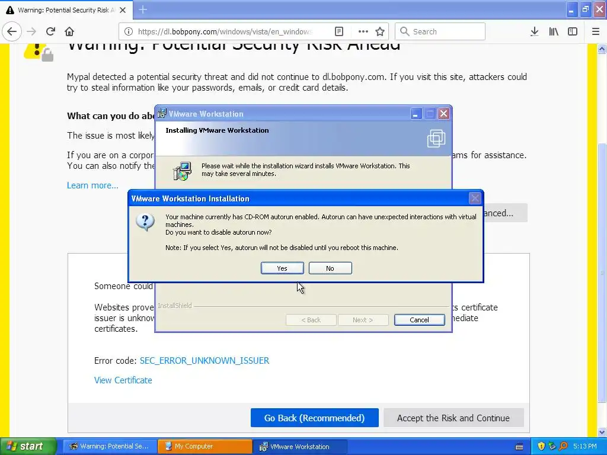607x455 pixels.
Task: Click Yes to disable autorun
Action: 282,268
